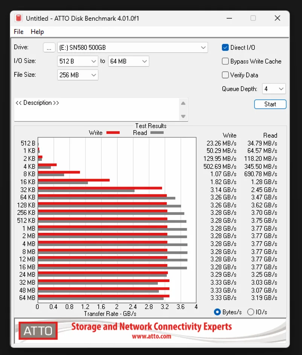This screenshot has height=355, width=302.
Task: Click the description scrollbar down arrow
Action: (x=183, y=116)
